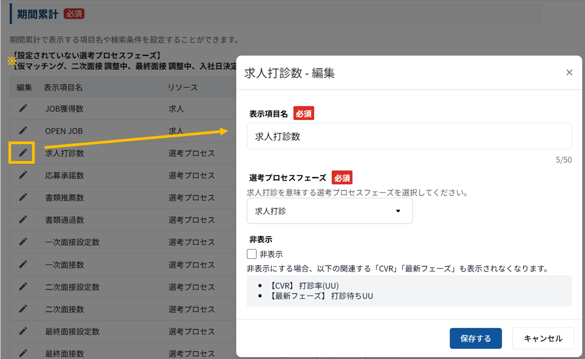Image resolution: width=585 pixels, height=359 pixels.
Task: Open editor for 一次面接設定数 row
Action: coord(23,242)
